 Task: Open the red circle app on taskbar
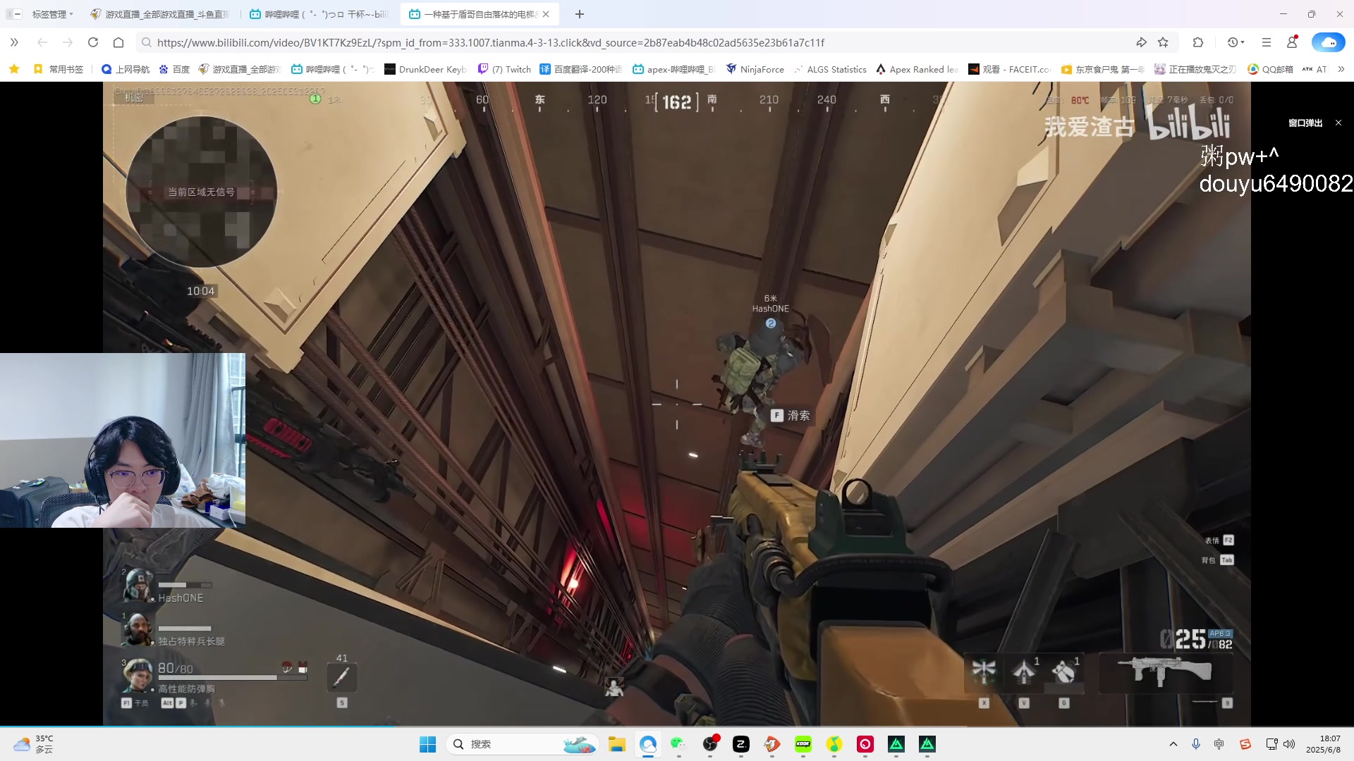tap(865, 744)
